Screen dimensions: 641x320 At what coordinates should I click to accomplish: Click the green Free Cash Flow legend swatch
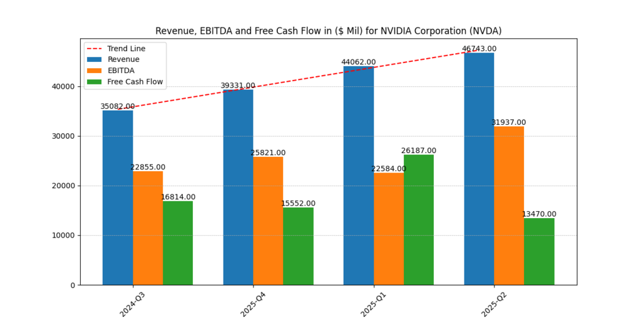(x=95, y=82)
